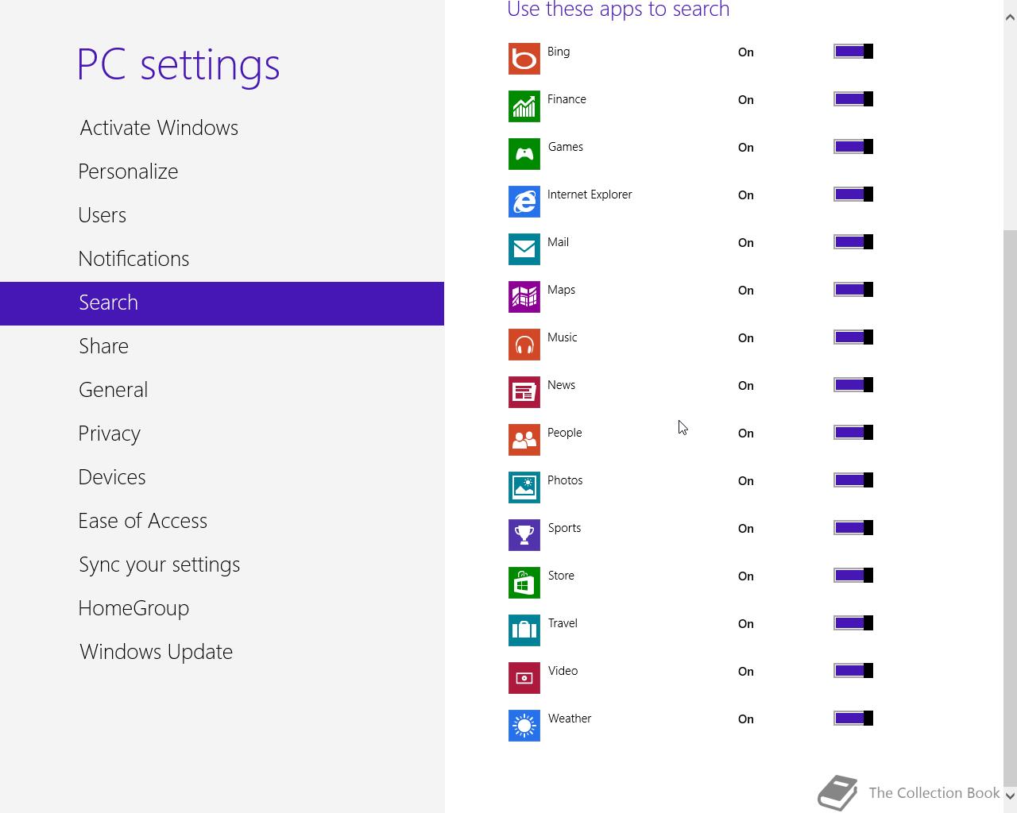
Task: Click the Games controller icon
Action: pyautogui.click(x=524, y=154)
